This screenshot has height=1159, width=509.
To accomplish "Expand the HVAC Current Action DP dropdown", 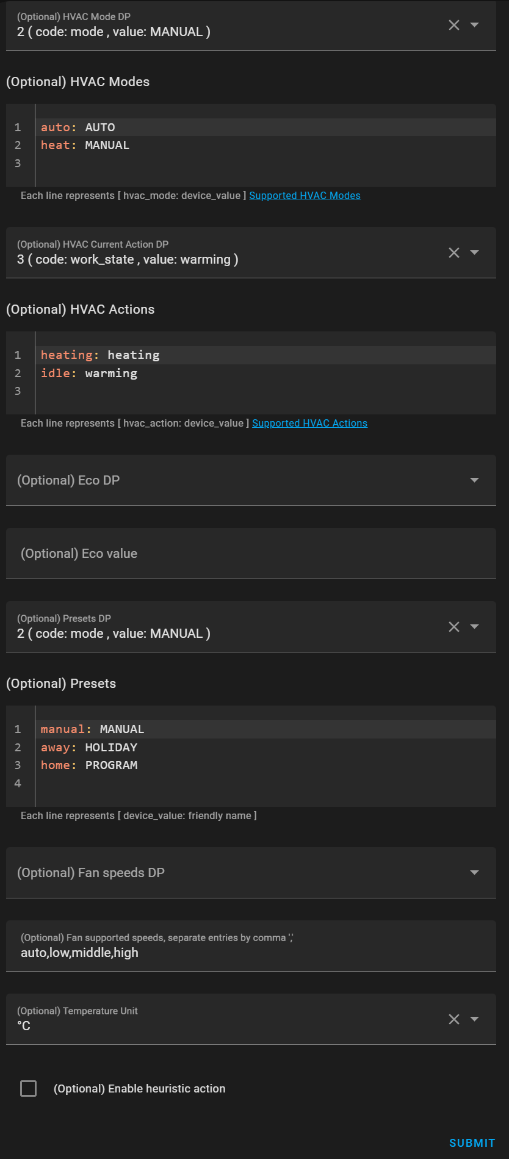I will [x=474, y=253].
